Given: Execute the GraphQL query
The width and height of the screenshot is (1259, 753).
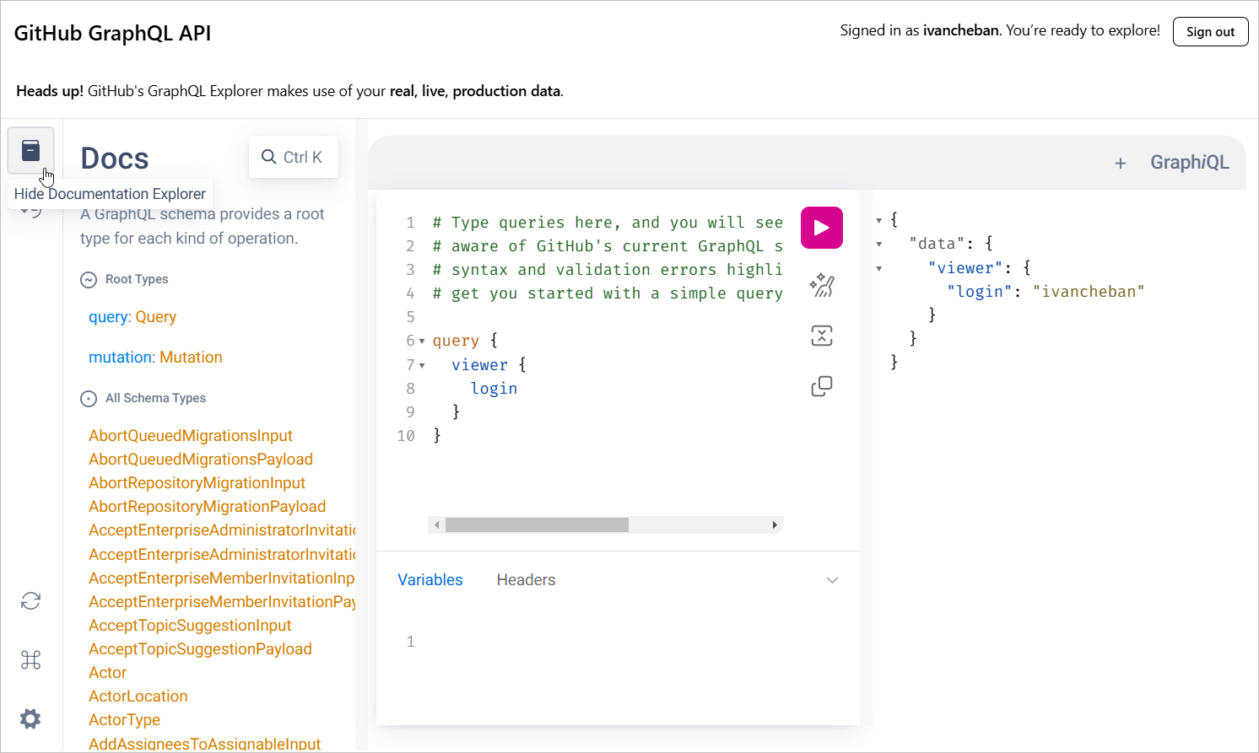Looking at the screenshot, I should click(x=821, y=227).
